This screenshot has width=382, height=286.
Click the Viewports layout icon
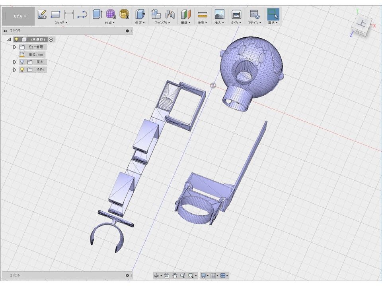(223, 276)
